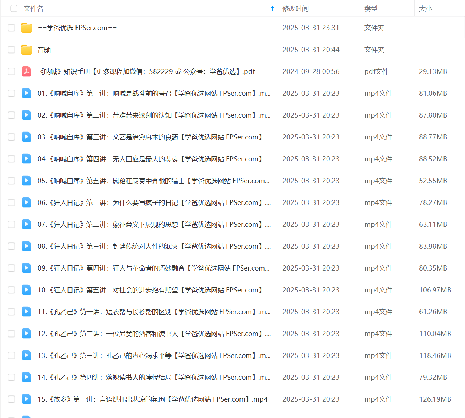The height and width of the screenshot is (418, 465).
Task: Sort by 类型 column header
Action: tap(371, 8)
